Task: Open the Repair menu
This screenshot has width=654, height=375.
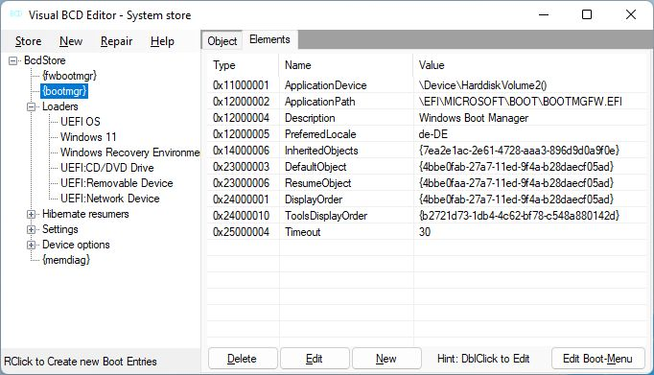Action: tap(116, 41)
